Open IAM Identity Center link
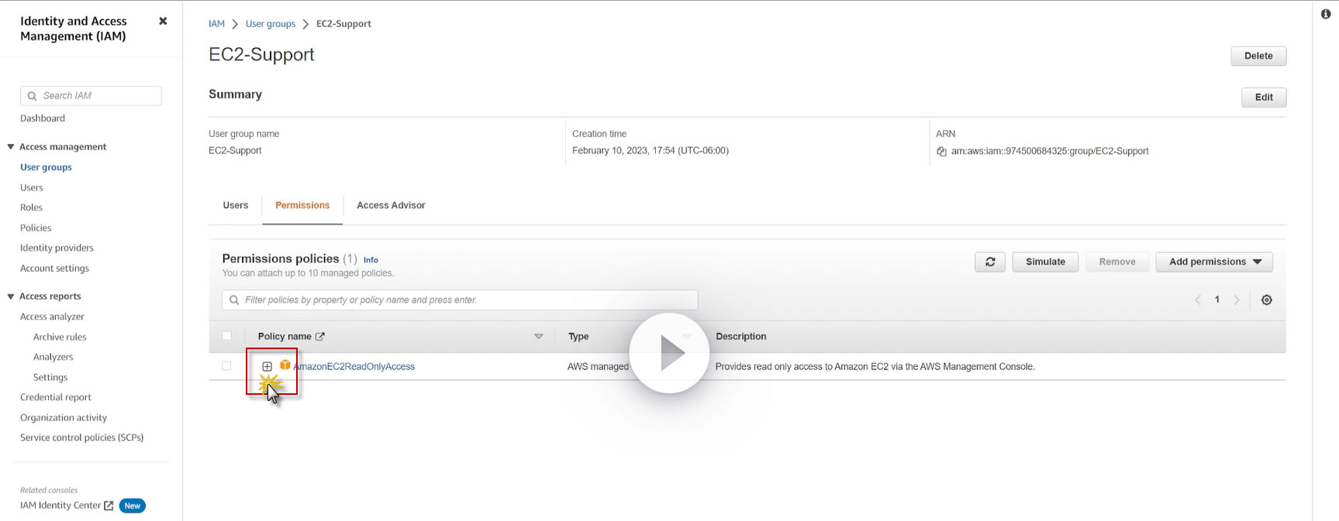This screenshot has width=1339, height=521. (x=60, y=506)
